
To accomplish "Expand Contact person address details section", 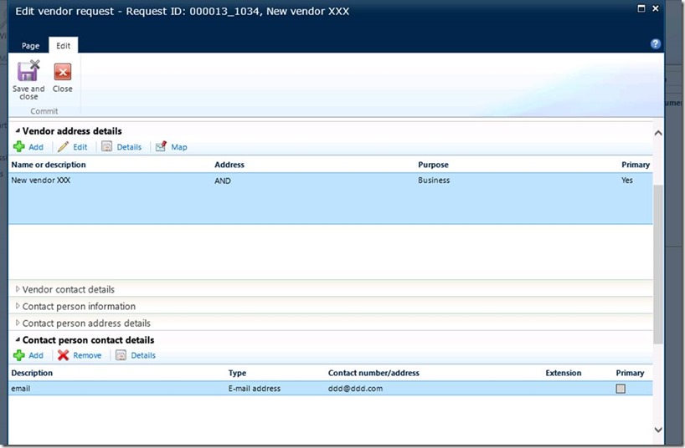I will click(86, 323).
